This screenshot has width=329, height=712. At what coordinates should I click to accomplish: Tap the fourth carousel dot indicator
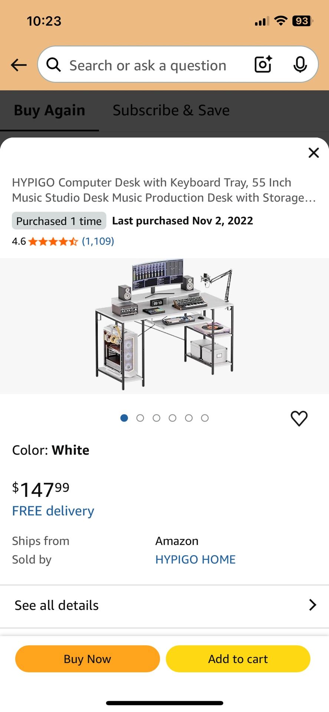(x=172, y=418)
